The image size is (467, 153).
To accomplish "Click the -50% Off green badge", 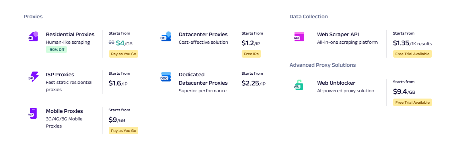I will (56, 50).
